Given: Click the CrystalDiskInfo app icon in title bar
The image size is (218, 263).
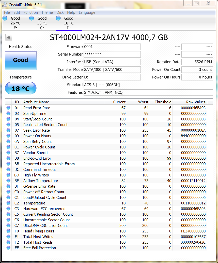Looking at the screenshot, I should point(5,5).
